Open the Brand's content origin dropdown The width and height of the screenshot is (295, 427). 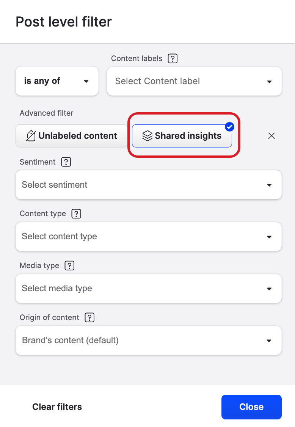pyautogui.click(x=149, y=340)
